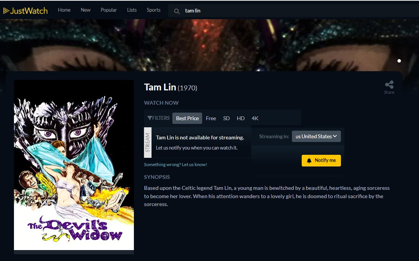
Task: Go to the Sports section
Action: (x=153, y=10)
